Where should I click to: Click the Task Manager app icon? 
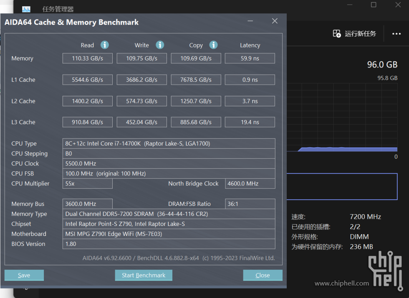point(26,9)
